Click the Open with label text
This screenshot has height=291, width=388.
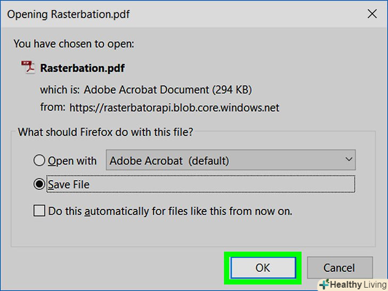(72, 160)
